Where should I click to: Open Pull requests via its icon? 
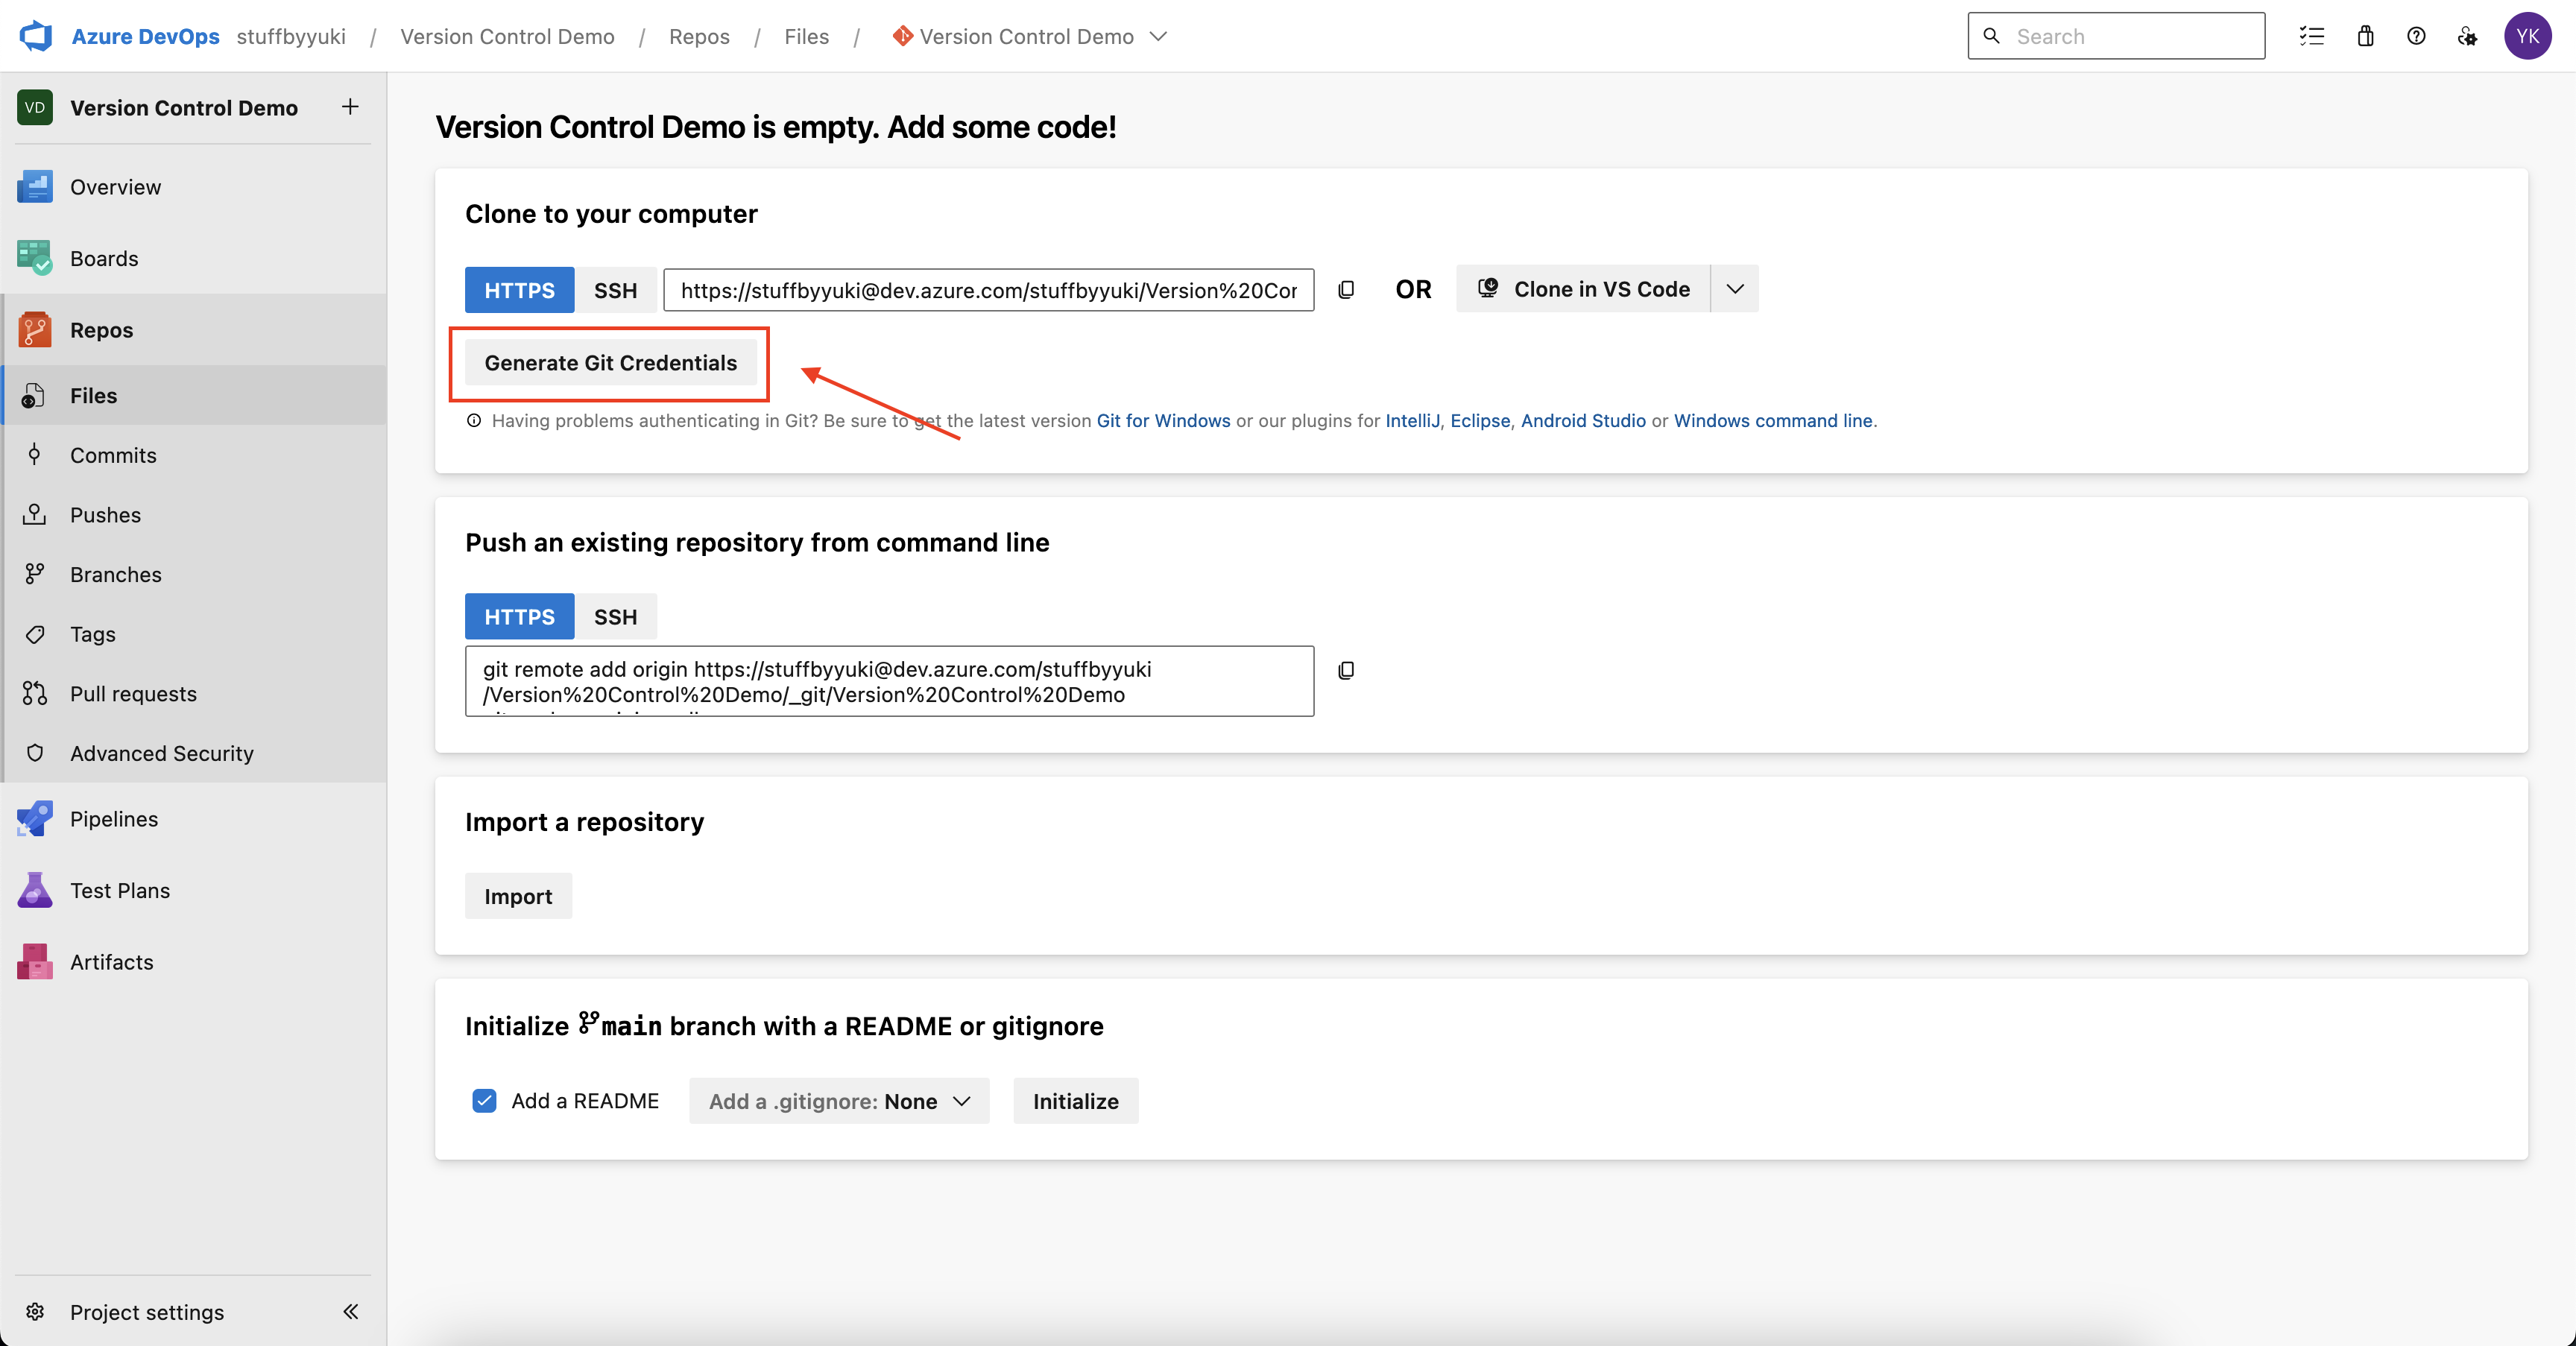click(34, 694)
